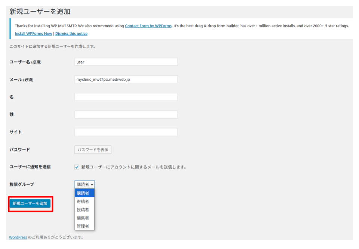Focus the ユーザー名 input field
359x249 pixels.
click(x=126, y=62)
